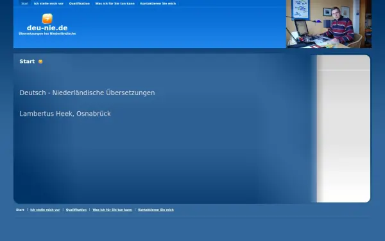Screen dimensions: 385x241
Task: Select Qualifikation in the top navigation bar
Action: tap(80, 3)
